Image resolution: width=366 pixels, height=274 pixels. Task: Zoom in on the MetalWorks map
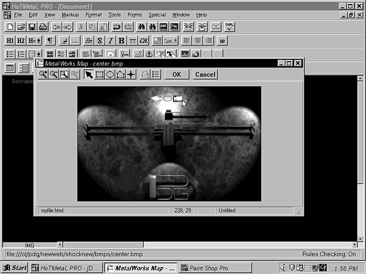click(43, 74)
